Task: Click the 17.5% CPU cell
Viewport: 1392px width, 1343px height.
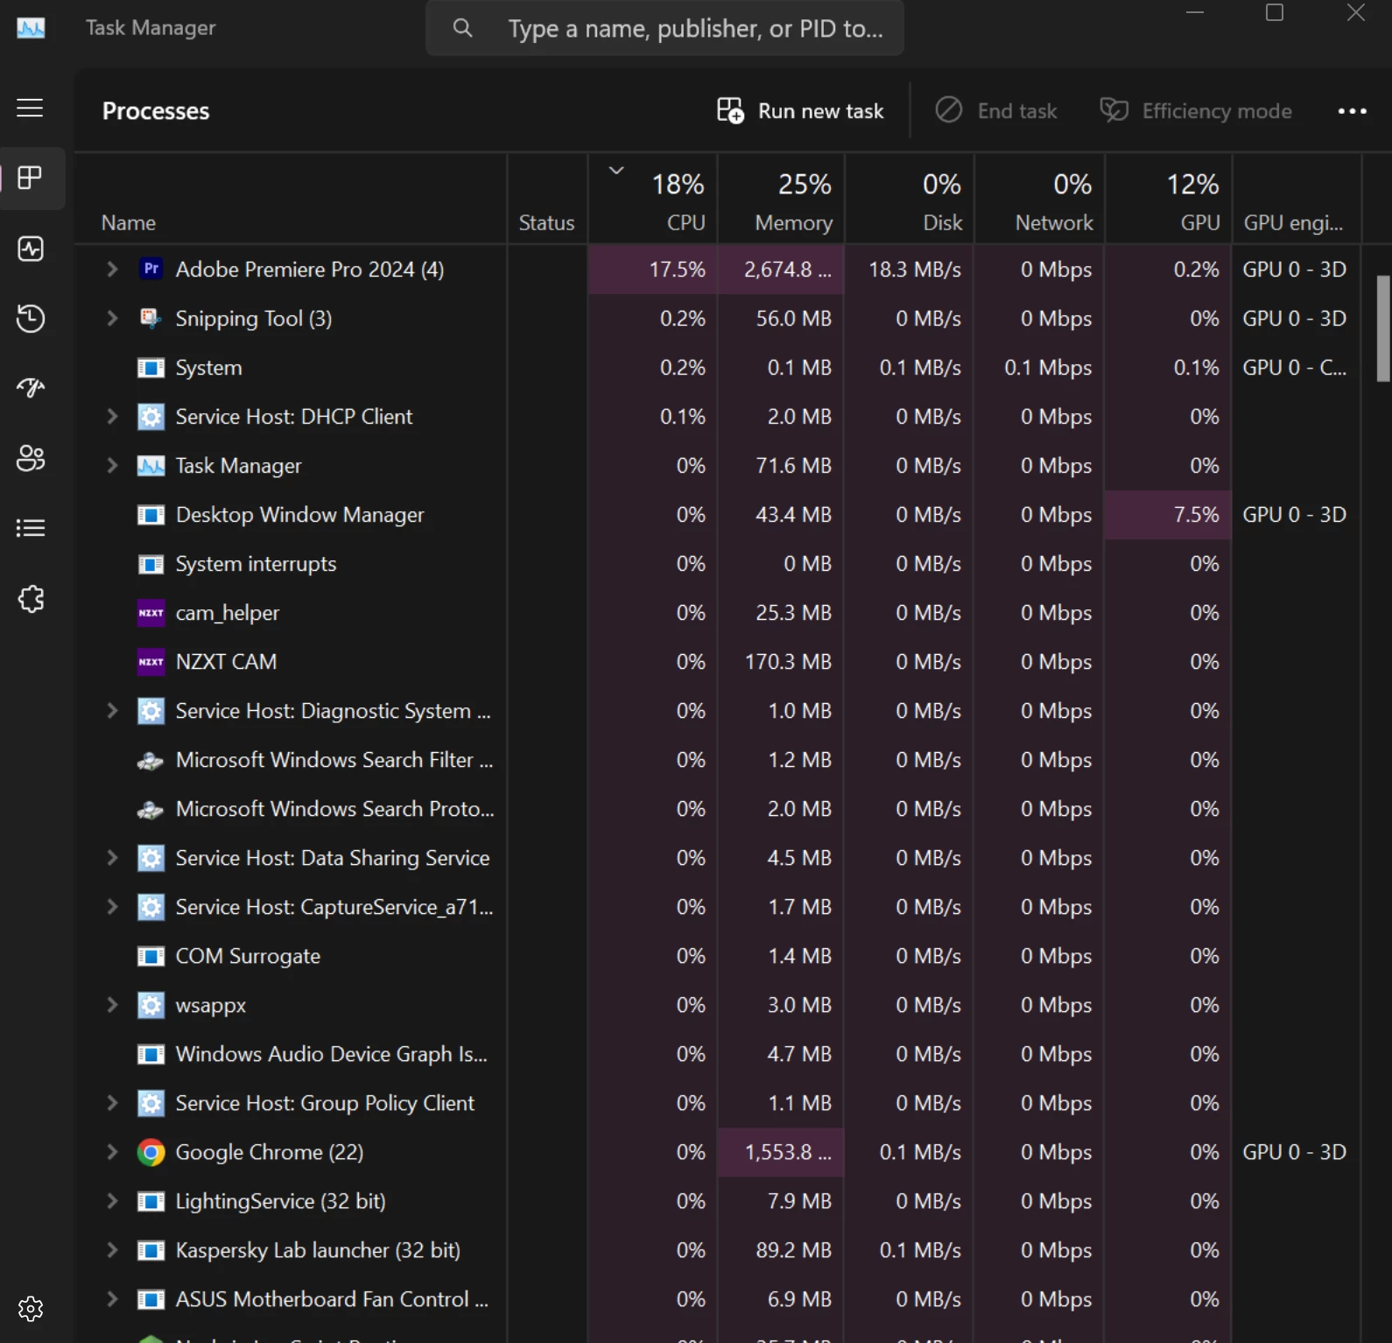Action: (653, 270)
